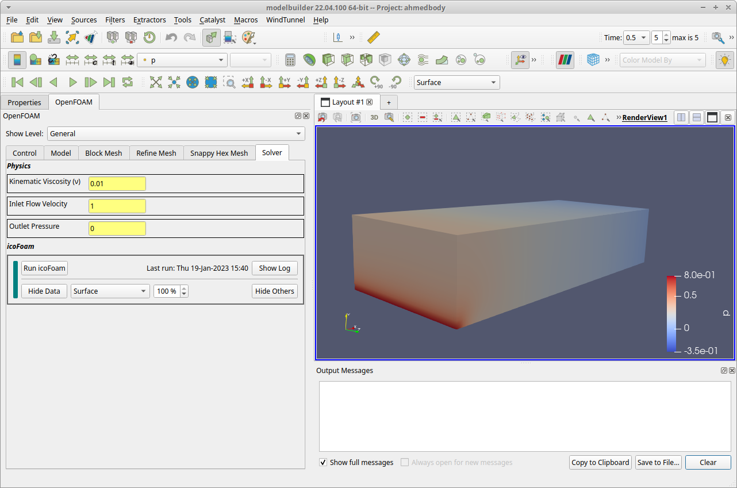
Task: Set view direction to -Y
Action: pos(303,82)
